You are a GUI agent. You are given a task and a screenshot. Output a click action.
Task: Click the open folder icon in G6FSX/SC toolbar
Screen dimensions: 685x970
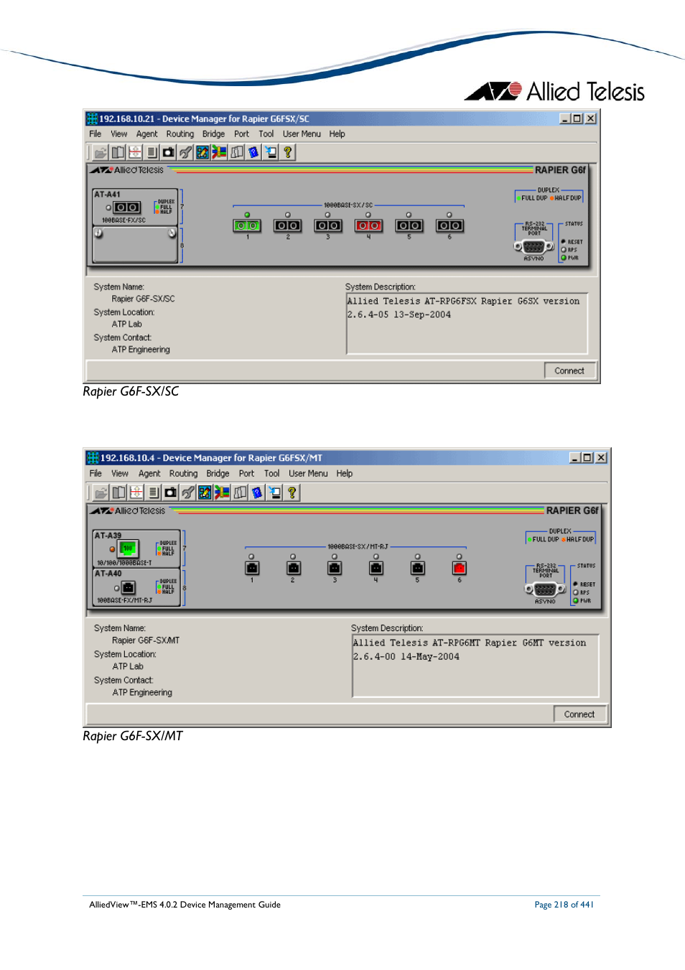coord(101,152)
